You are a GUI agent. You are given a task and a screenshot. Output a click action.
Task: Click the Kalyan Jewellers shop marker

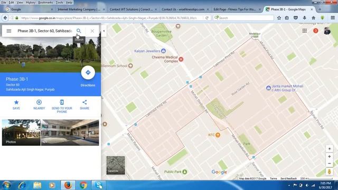[x=163, y=51]
